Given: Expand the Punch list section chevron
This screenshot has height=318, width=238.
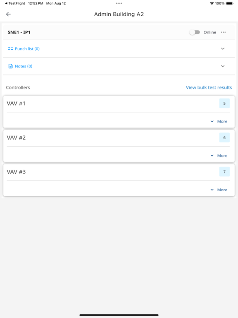Looking at the screenshot, I should click(x=223, y=49).
